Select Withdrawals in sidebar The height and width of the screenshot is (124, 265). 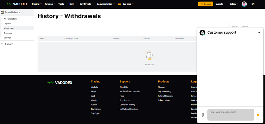18,28
